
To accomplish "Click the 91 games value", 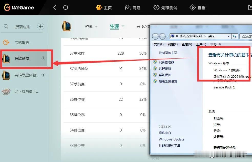I will (x=121, y=69).
